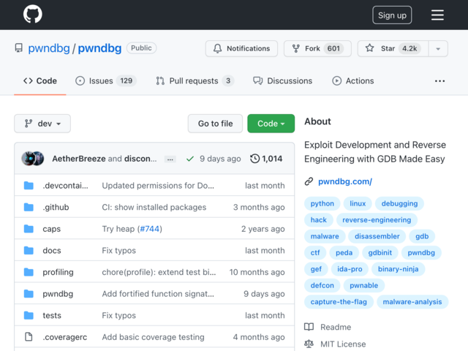
Task: Click 'chore(profile): extend test bi...' commit message
Action: [159, 272]
